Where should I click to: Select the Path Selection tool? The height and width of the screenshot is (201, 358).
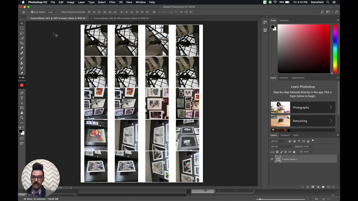tap(22, 103)
